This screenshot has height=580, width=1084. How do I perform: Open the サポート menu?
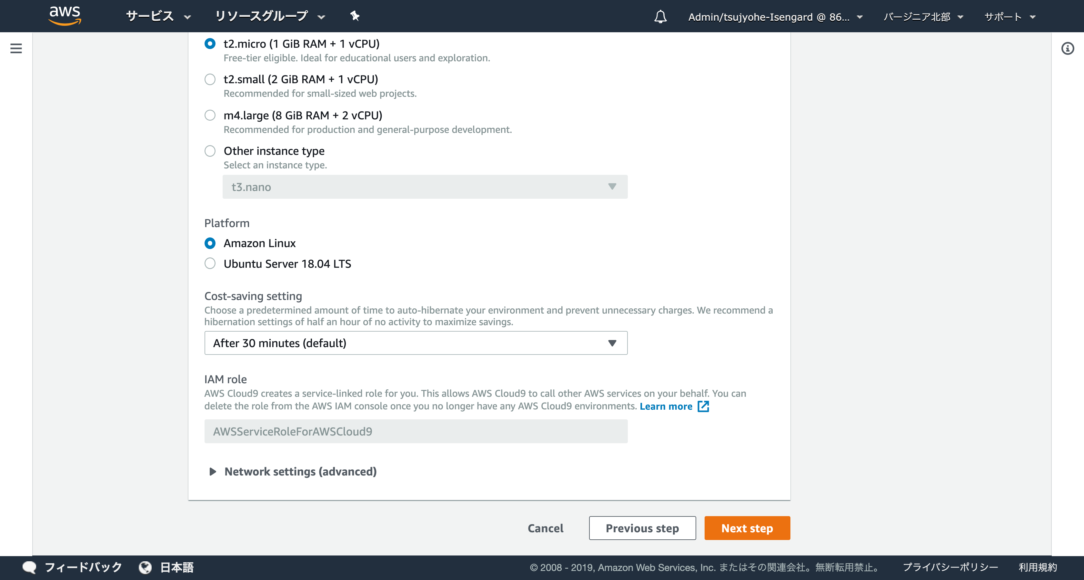coord(1010,17)
